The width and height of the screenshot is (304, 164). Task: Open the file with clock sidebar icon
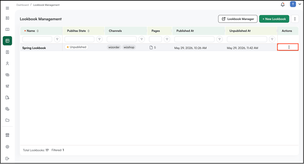pos(7,98)
